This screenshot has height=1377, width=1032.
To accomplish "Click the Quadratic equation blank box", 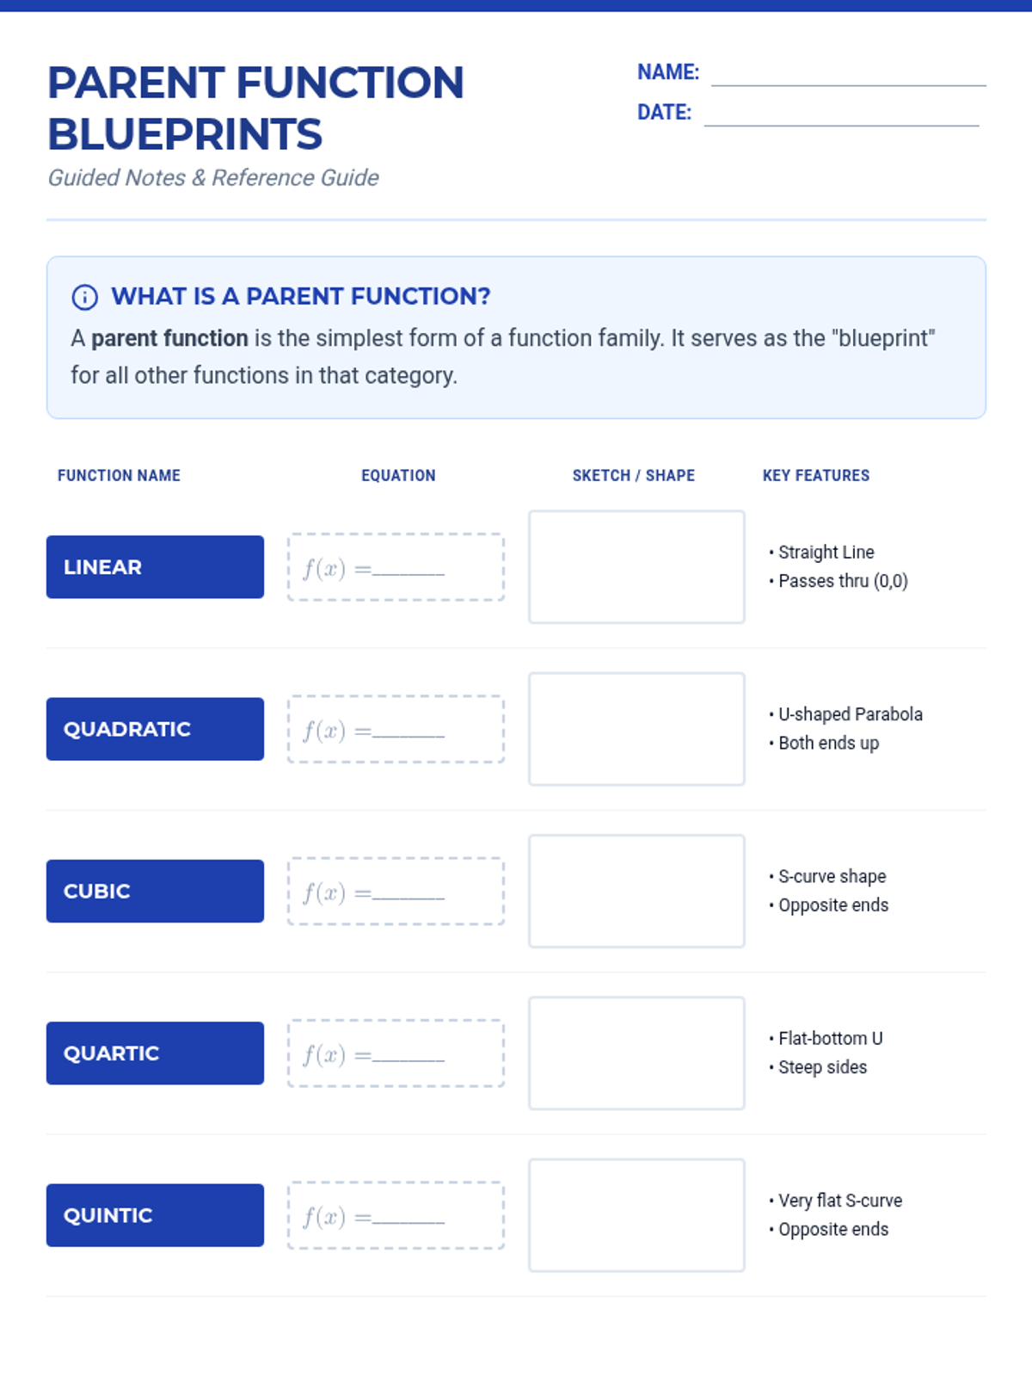I will pyautogui.click(x=396, y=729).
